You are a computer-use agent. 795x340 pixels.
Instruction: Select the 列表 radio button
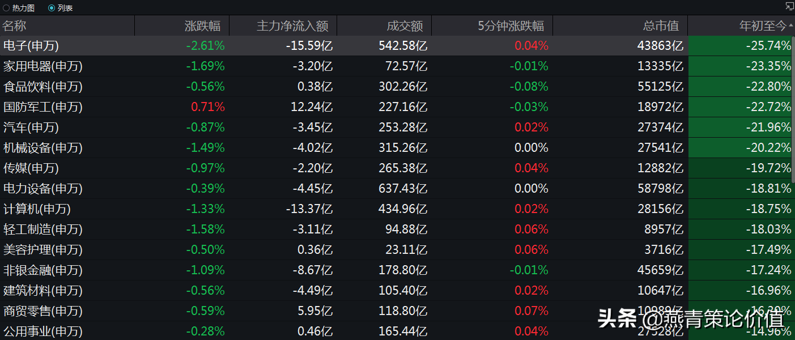[x=52, y=8]
